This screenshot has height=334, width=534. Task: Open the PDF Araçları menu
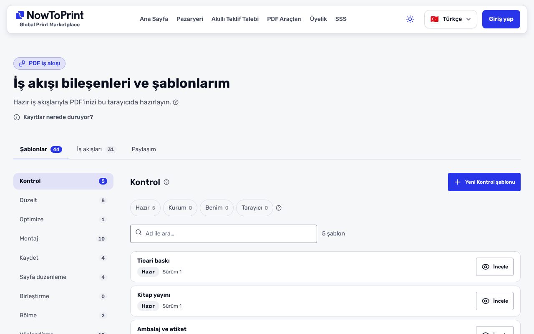(x=284, y=19)
